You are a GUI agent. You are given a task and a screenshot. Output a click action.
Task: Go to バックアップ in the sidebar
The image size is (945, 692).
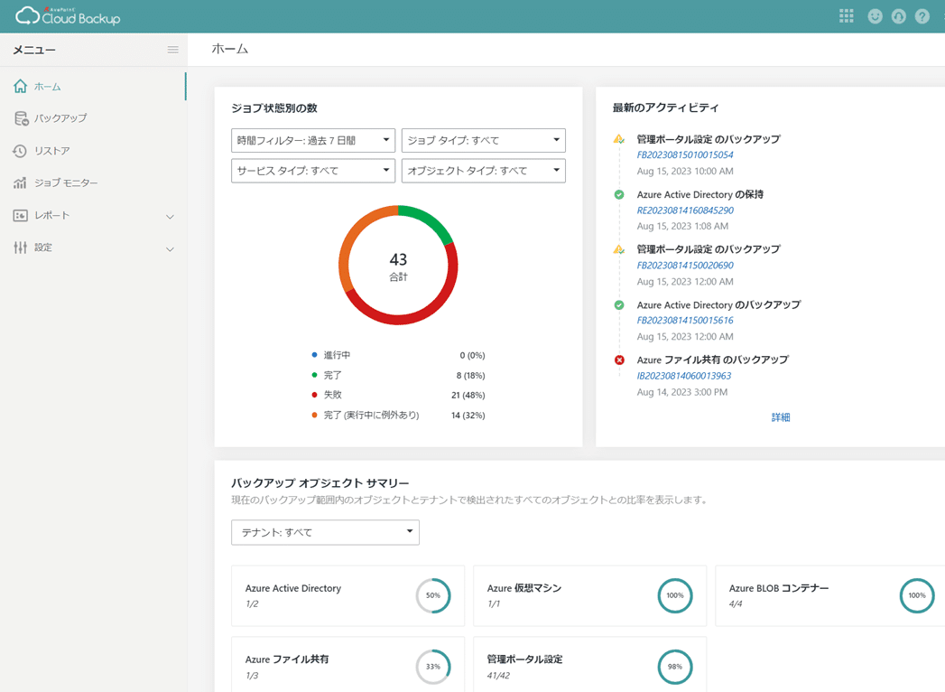click(93, 118)
